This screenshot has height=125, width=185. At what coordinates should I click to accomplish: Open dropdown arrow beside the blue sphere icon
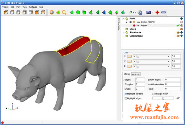[144, 12]
